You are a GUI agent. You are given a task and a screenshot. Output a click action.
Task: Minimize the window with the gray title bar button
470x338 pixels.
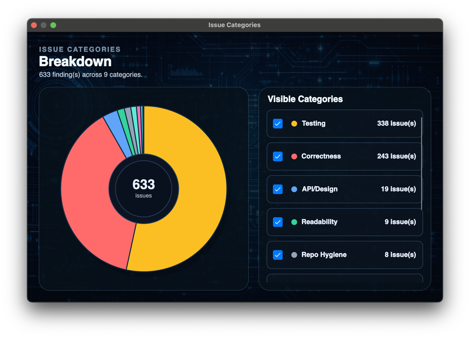[43, 25]
